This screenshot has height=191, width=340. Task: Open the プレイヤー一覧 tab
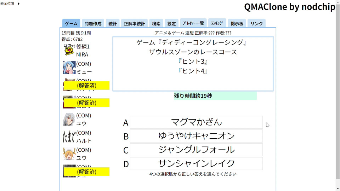[193, 23]
